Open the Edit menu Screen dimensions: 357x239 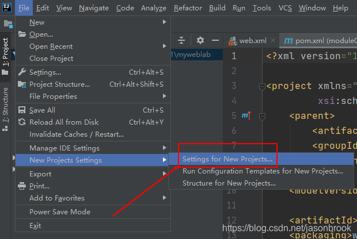coord(43,8)
